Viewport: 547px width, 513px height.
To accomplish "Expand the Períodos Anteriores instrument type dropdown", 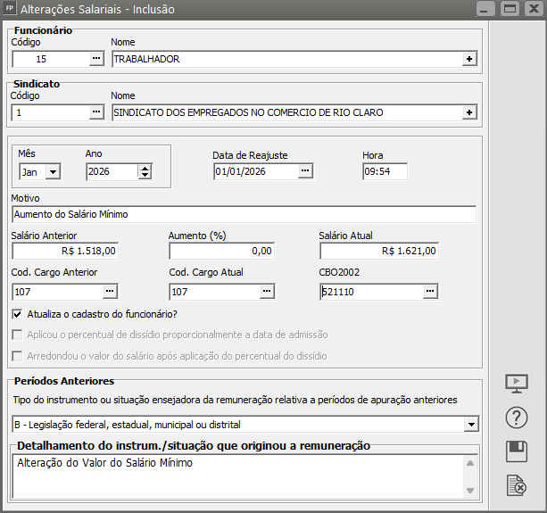I will click(x=471, y=425).
